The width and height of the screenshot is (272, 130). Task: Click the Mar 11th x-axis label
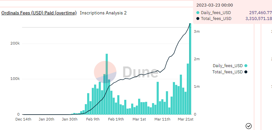pos(162,119)
